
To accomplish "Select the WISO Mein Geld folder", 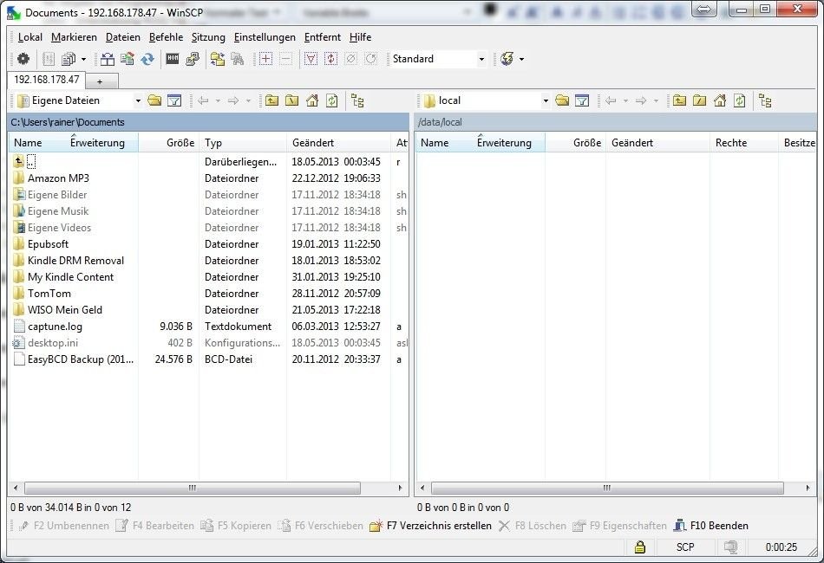I will (x=65, y=310).
